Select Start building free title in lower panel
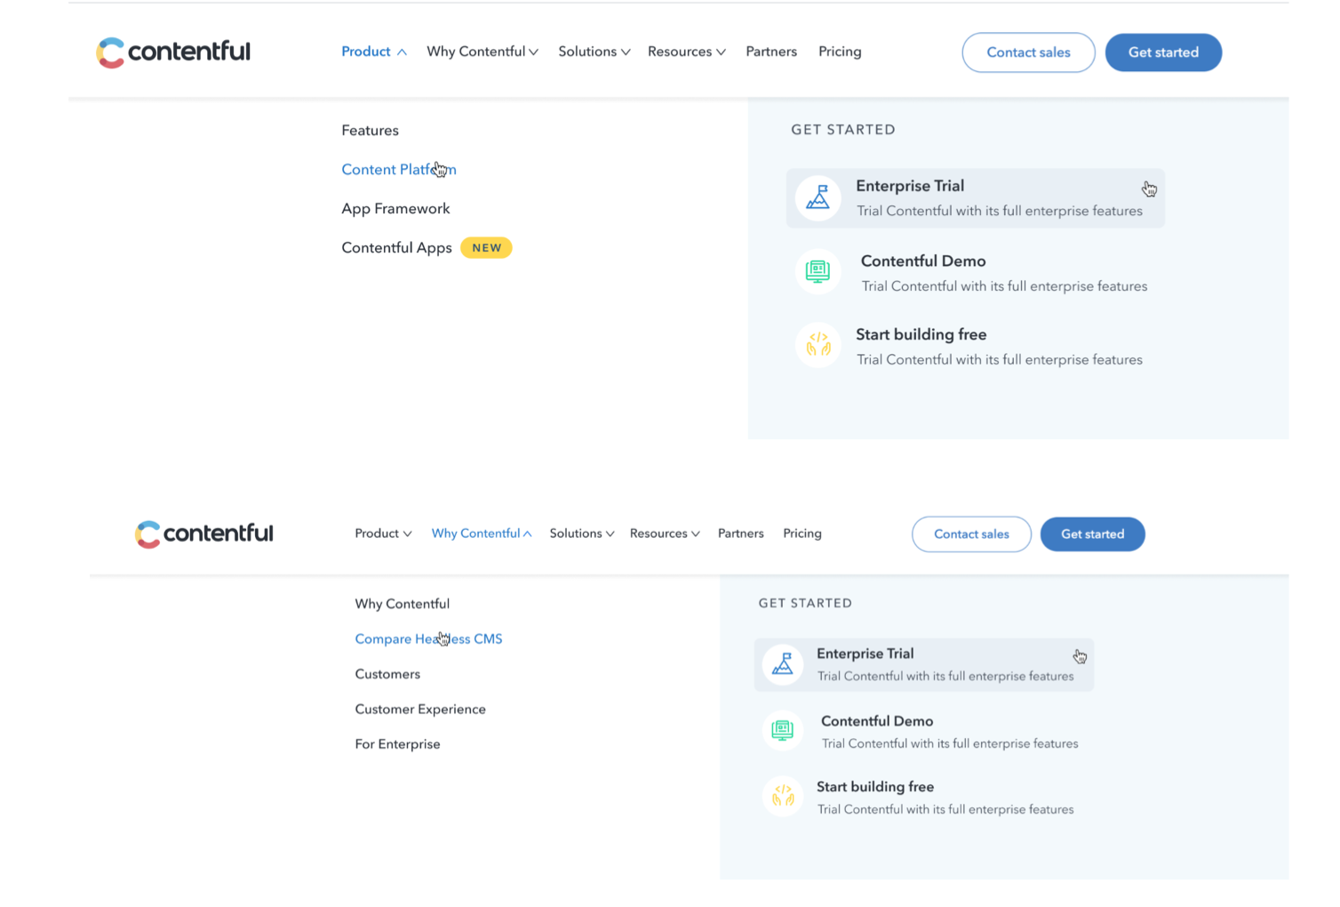The image size is (1340, 907). pos(875,787)
